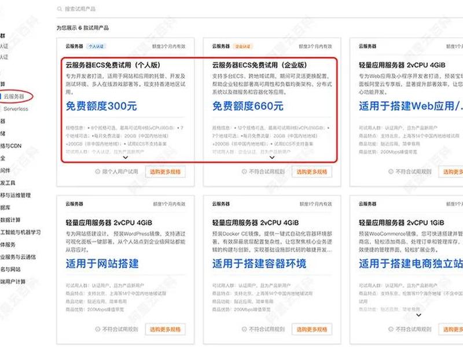Open 开发工具 sidebar category
This screenshot has width=463, height=347.
(8, 183)
